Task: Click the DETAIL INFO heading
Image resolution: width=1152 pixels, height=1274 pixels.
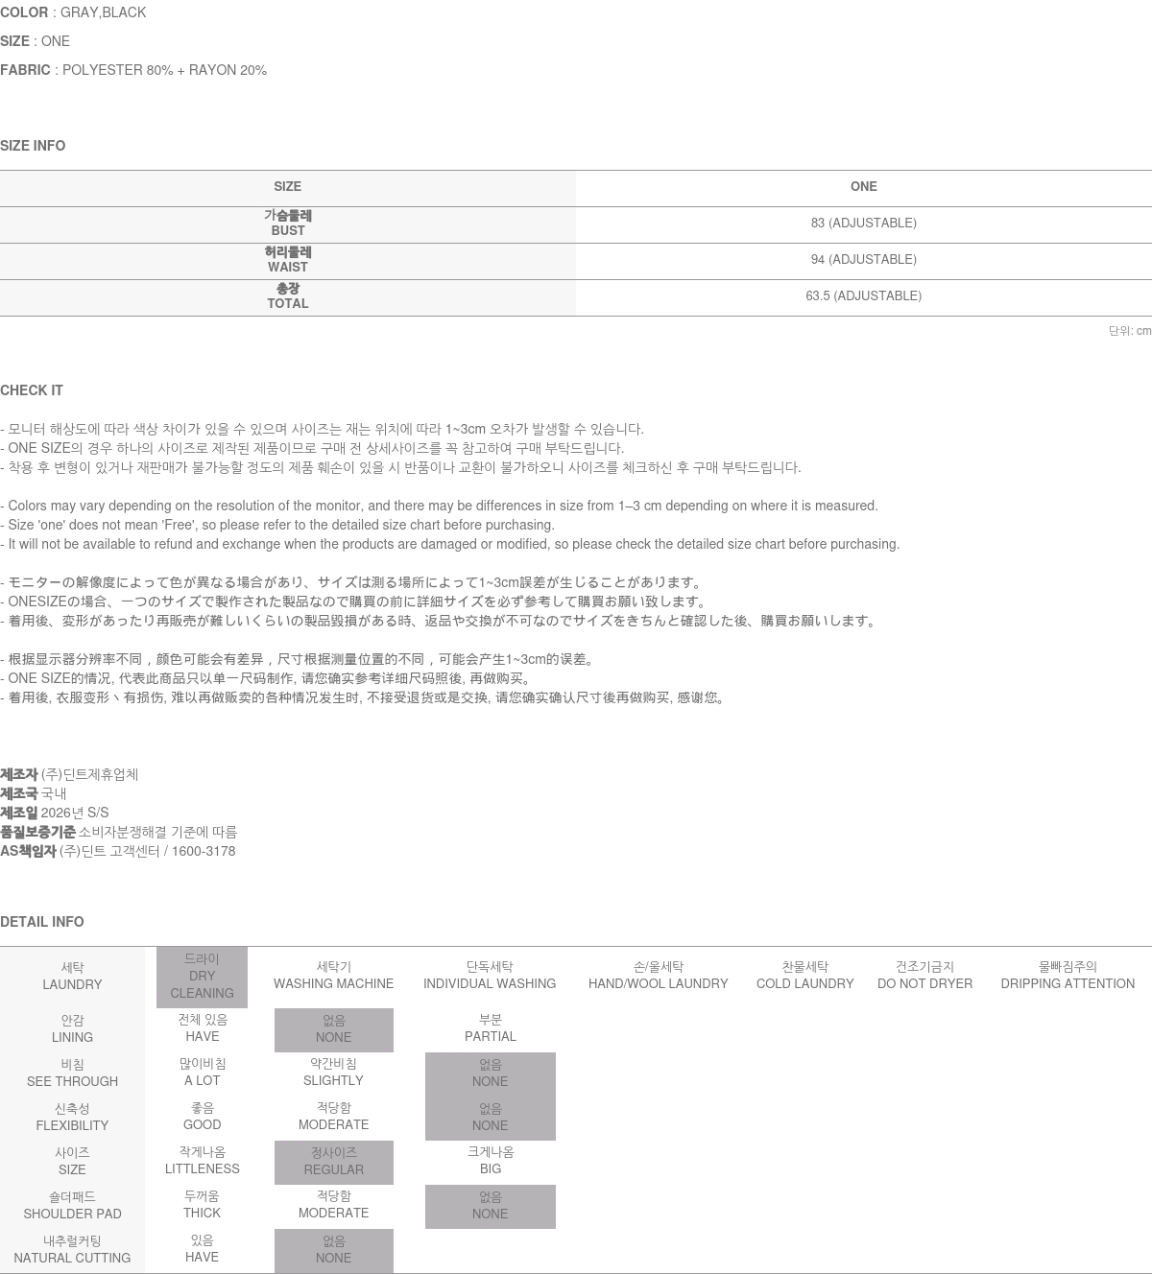Action: [42, 922]
